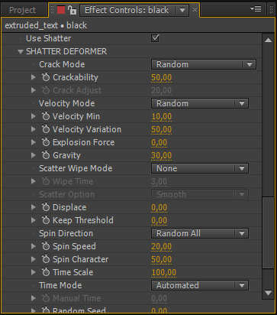The image size is (277, 315).
Task: Close the Effect Controls panel tab
Action: tap(195, 10)
